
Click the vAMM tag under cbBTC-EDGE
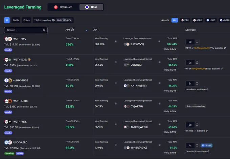tap(8, 92)
